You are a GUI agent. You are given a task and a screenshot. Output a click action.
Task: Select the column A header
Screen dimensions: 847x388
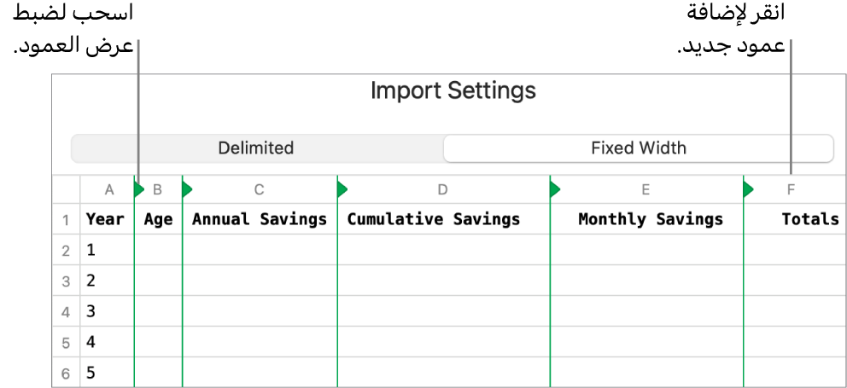pyautogui.click(x=108, y=189)
